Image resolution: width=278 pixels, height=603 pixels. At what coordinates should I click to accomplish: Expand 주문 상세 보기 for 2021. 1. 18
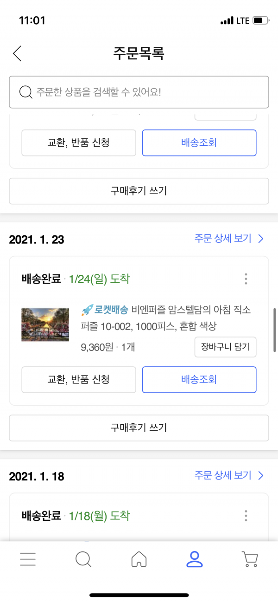pyautogui.click(x=229, y=475)
